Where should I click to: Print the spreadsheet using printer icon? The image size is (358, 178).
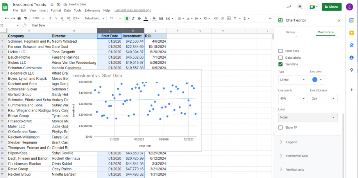coord(20,18)
